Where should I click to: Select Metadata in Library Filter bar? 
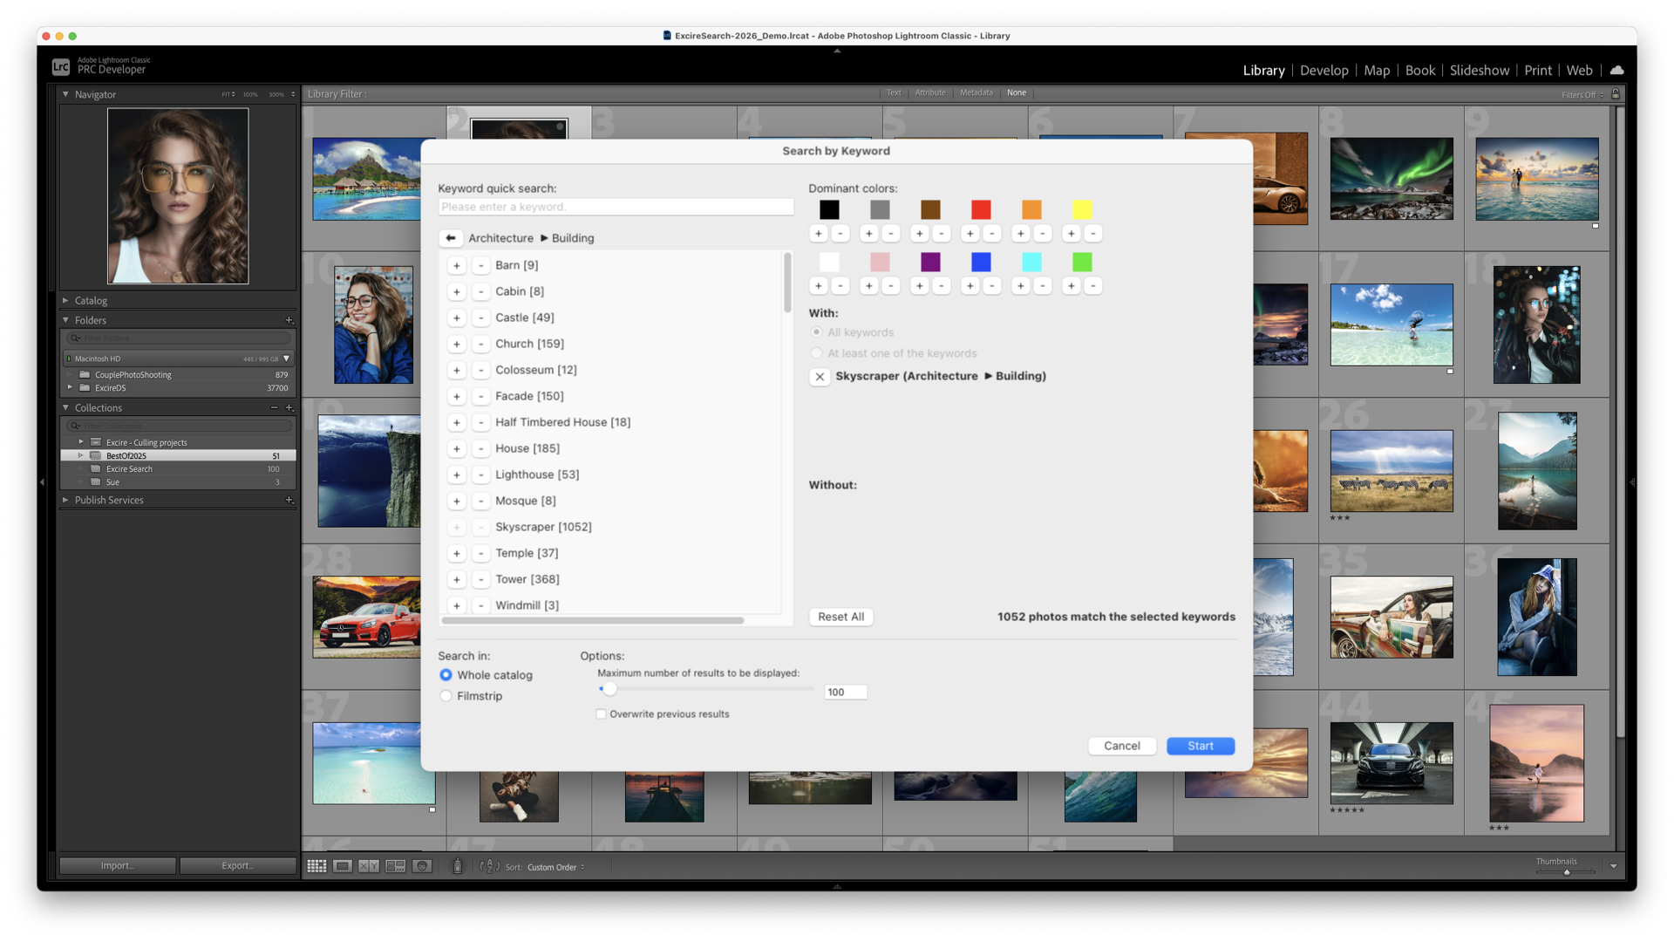[x=976, y=92]
